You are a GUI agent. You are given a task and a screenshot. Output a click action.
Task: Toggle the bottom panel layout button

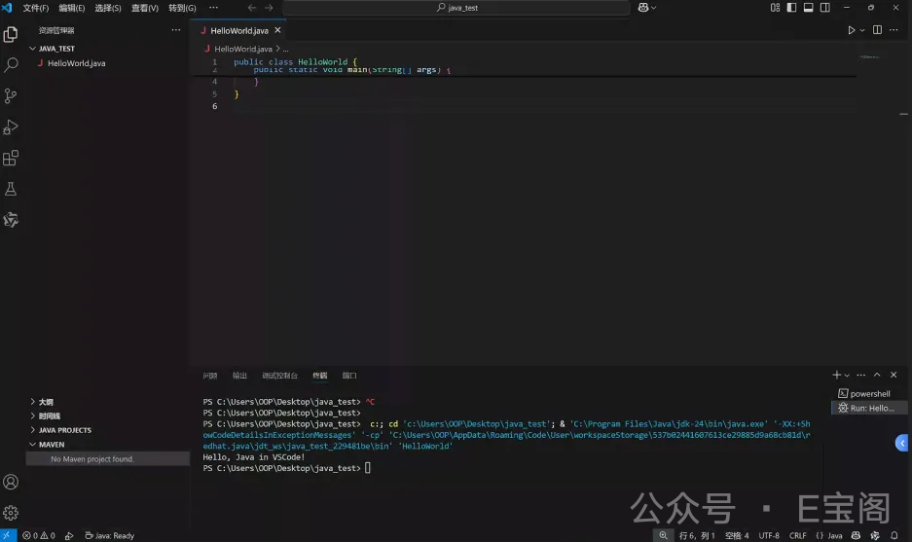point(808,8)
